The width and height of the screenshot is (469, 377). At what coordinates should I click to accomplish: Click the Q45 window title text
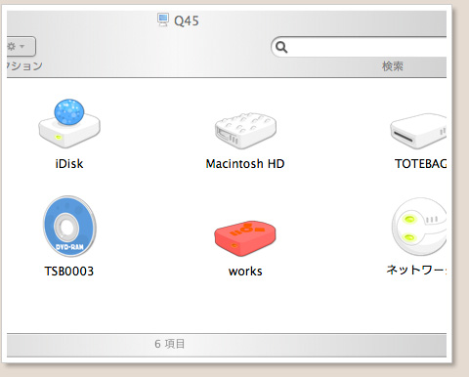tap(187, 21)
